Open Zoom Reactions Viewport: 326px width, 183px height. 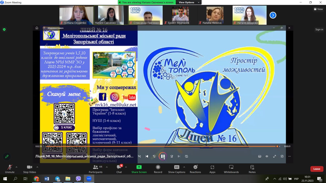[x=195, y=169]
